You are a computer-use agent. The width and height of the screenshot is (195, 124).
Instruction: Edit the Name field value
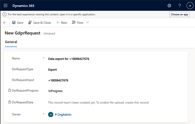[69, 59]
